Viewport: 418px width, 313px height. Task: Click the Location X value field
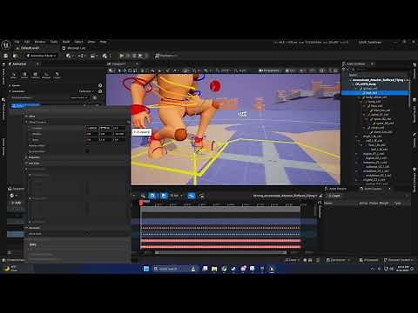(x=91, y=128)
